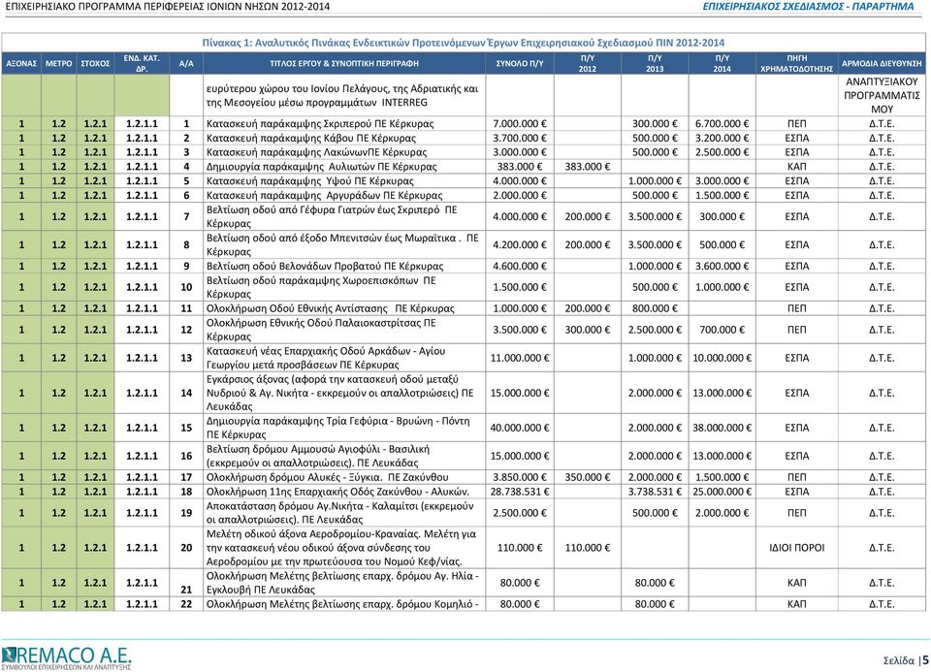Select the 'ΑΝΑΠΤΥΞΙΑΚΟΥ ΠΡΟΓΡΑΜΜΑΤΙΣΜΟΥ' cell
The image size is (931, 672).
coord(882,96)
